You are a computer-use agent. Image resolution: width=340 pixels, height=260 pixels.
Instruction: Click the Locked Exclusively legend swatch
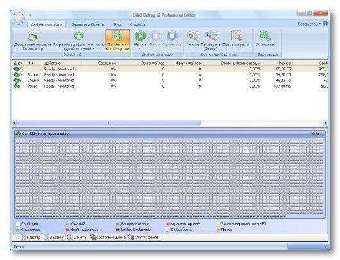118,229
